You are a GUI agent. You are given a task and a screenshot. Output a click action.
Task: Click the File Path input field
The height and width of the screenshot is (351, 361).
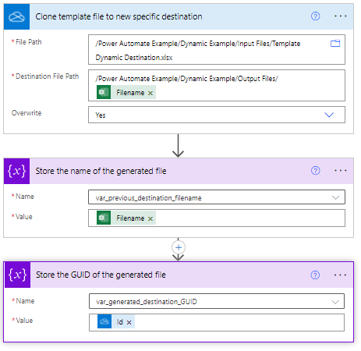[217, 50]
